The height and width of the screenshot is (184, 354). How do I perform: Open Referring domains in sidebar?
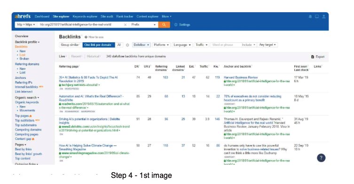(x=27, y=64)
